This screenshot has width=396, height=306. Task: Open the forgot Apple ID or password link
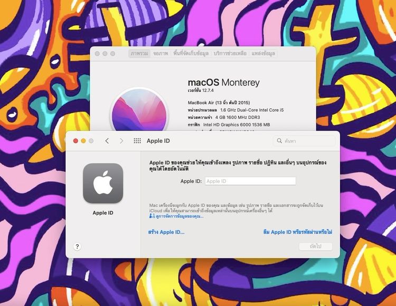tap(297, 232)
